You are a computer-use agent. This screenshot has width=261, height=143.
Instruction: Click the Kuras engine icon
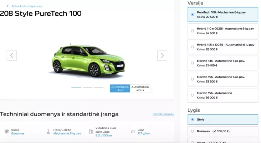(6, 131)
